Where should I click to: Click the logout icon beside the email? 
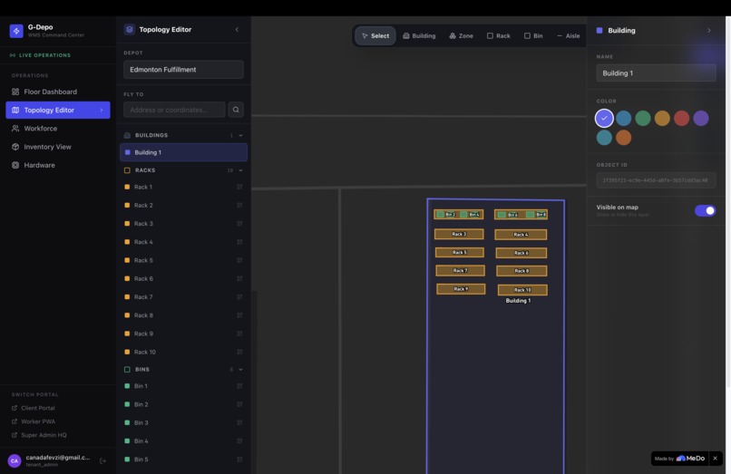[103, 461]
